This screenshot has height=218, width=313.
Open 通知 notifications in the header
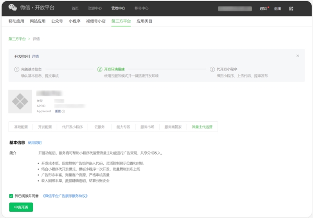[x=263, y=8]
